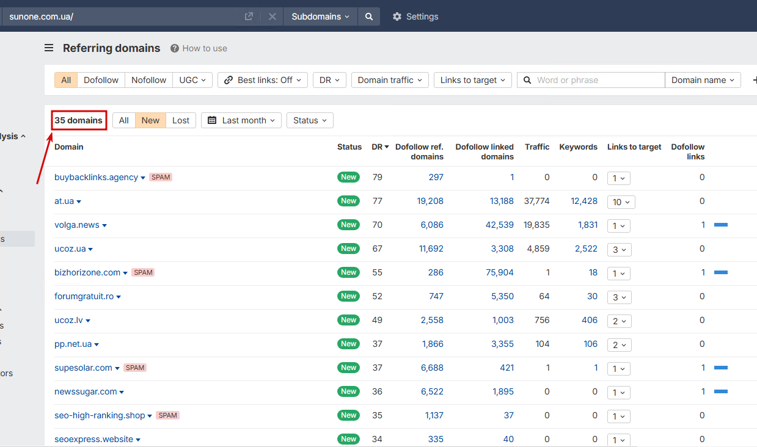Click the Word or phrase search field

pyautogui.click(x=596, y=80)
